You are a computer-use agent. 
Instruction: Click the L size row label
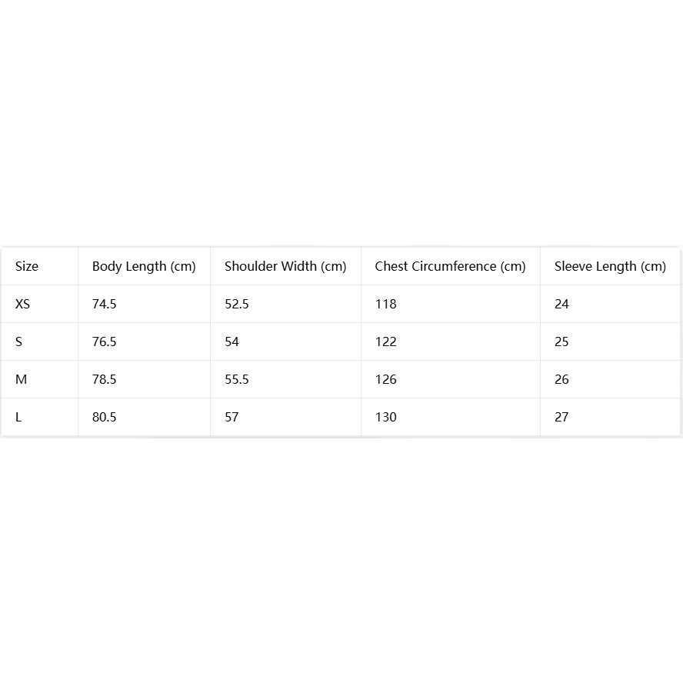pyautogui.click(x=18, y=418)
